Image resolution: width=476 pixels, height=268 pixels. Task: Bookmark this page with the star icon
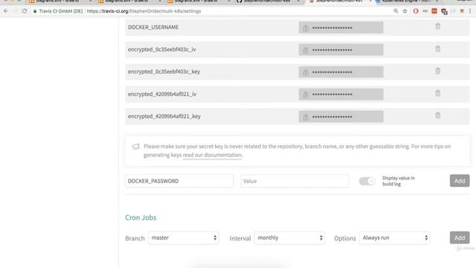click(405, 11)
